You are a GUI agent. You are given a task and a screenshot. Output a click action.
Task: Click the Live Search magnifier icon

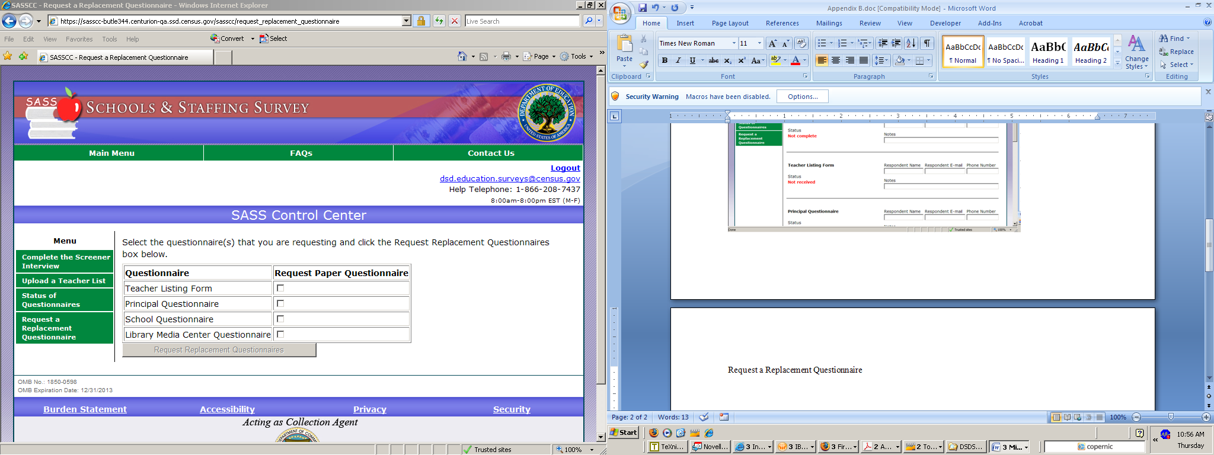tap(588, 21)
